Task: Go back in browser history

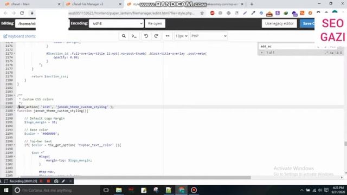Action: (x=6, y=13)
